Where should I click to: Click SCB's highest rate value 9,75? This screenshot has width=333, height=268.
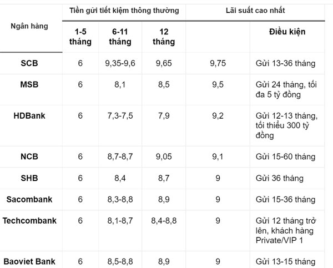[x=218, y=64]
